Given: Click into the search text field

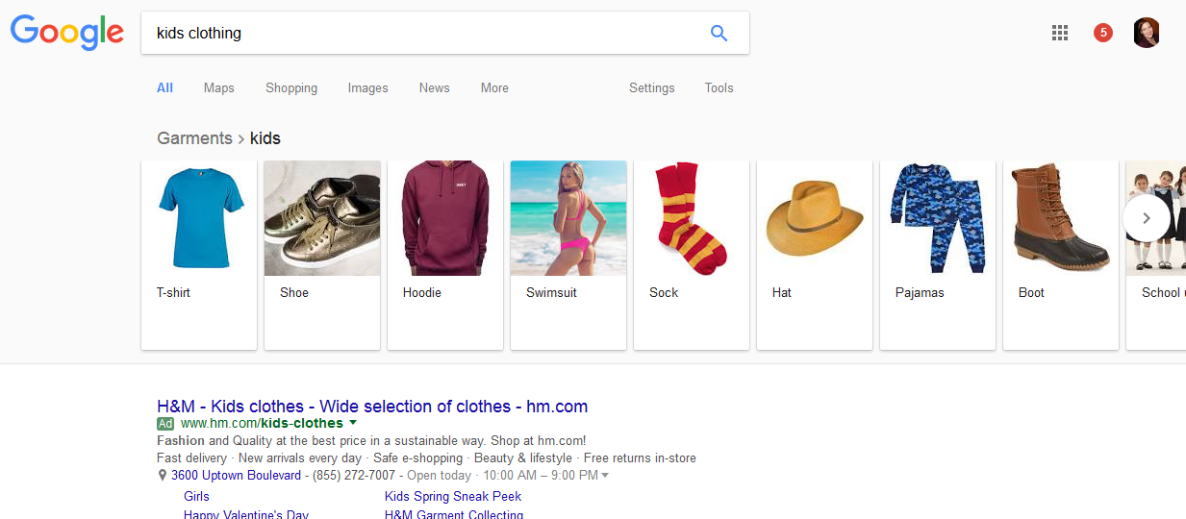Looking at the screenshot, I should click(x=423, y=33).
